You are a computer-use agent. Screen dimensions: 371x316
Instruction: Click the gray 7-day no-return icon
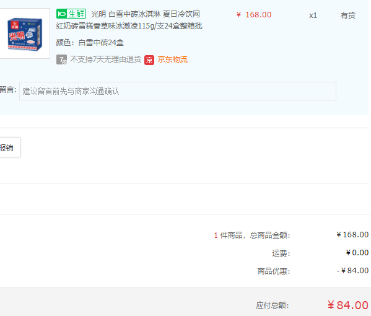coord(61,59)
